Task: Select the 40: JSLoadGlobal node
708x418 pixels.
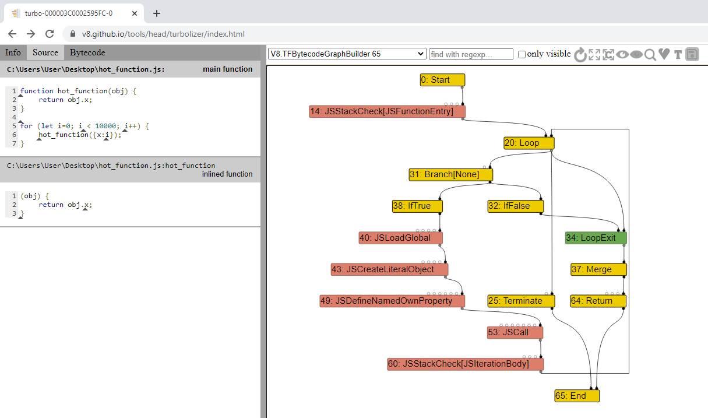Action: pyautogui.click(x=400, y=238)
